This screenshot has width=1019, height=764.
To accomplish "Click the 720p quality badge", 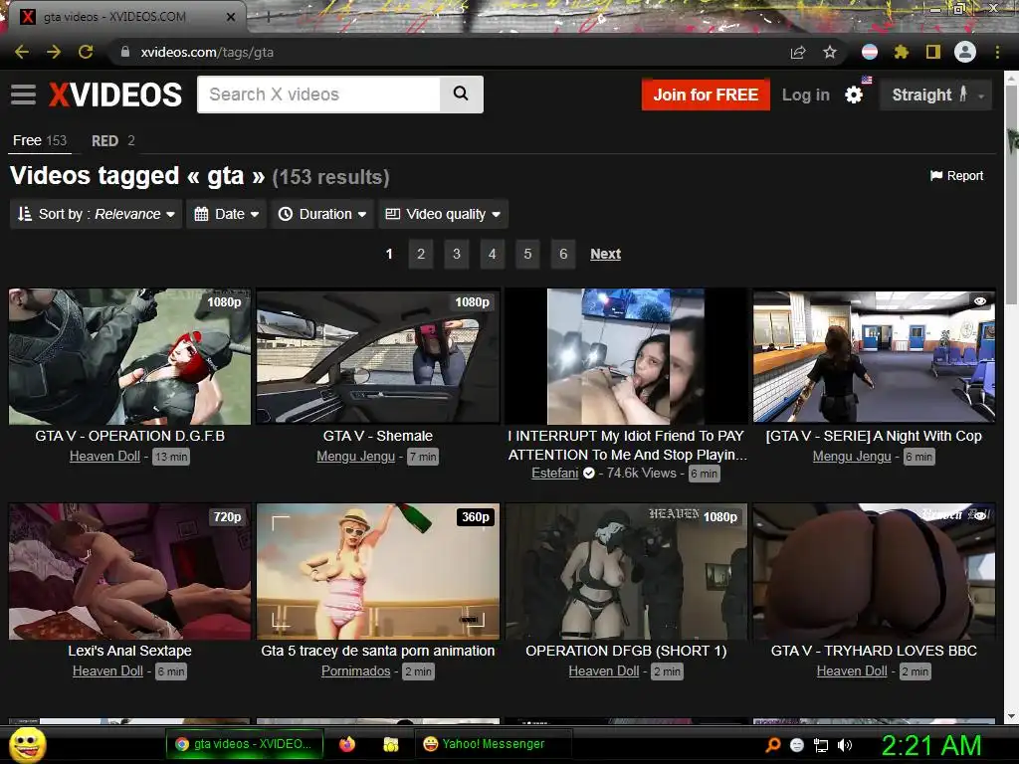I will coord(228,517).
